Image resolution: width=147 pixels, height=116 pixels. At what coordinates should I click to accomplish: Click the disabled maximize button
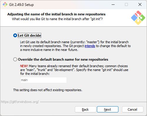pos(126,4)
